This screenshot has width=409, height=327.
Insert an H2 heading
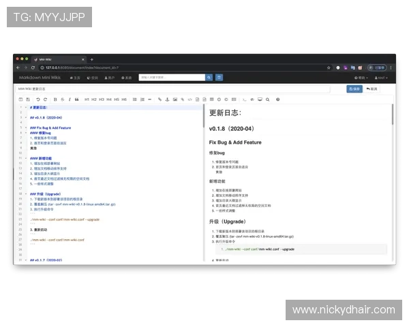click(x=94, y=99)
